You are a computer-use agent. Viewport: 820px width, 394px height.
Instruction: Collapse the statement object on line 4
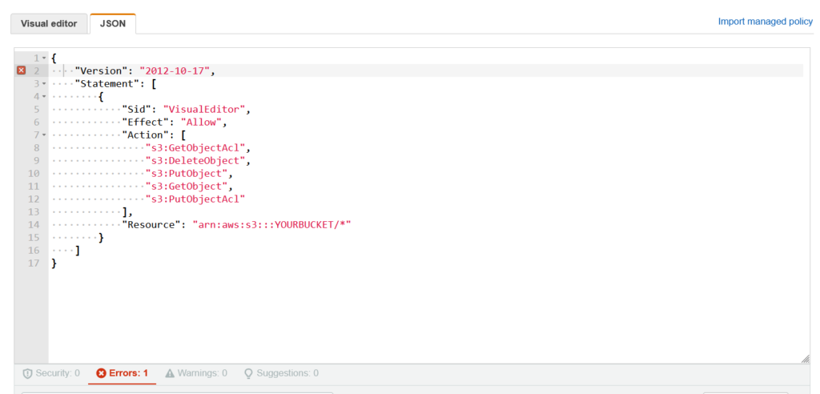pyautogui.click(x=44, y=96)
